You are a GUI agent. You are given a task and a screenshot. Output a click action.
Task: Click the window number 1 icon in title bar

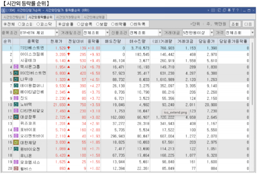point(3,10)
